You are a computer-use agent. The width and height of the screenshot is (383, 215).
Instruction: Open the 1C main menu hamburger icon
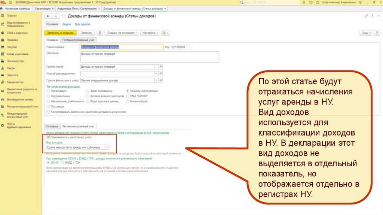point(10,2)
